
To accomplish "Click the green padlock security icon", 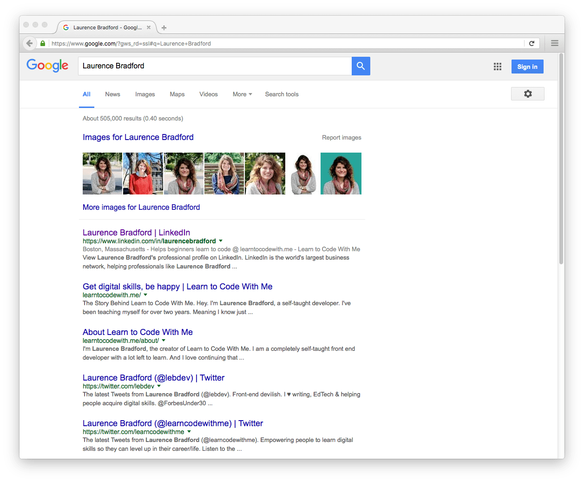I will 43,43.
